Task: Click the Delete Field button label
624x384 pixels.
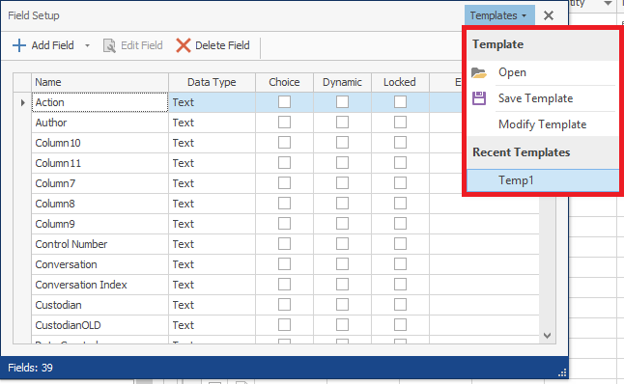Action: point(222,45)
